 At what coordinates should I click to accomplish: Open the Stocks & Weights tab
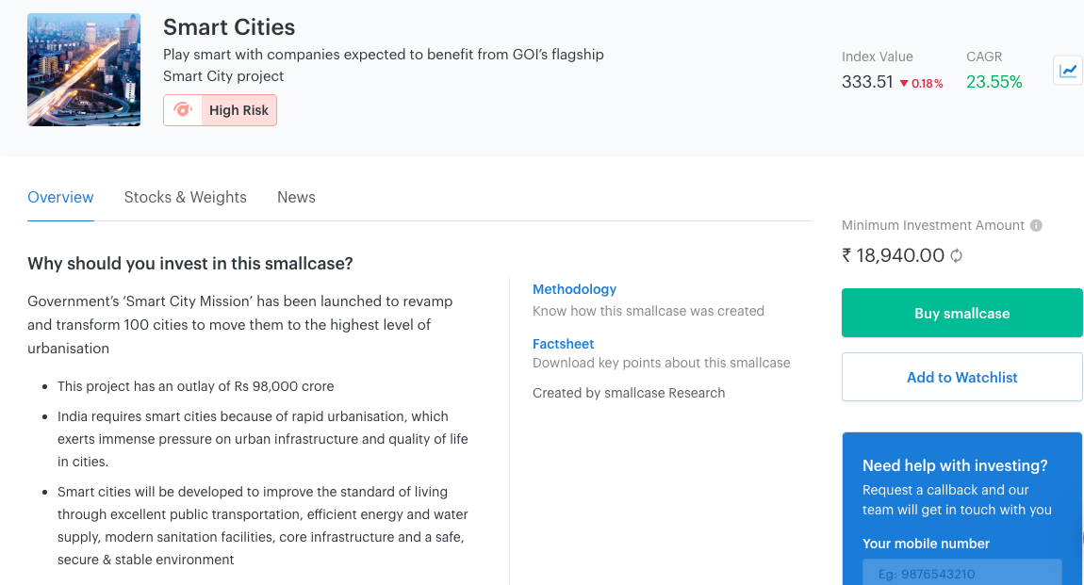[x=186, y=198]
